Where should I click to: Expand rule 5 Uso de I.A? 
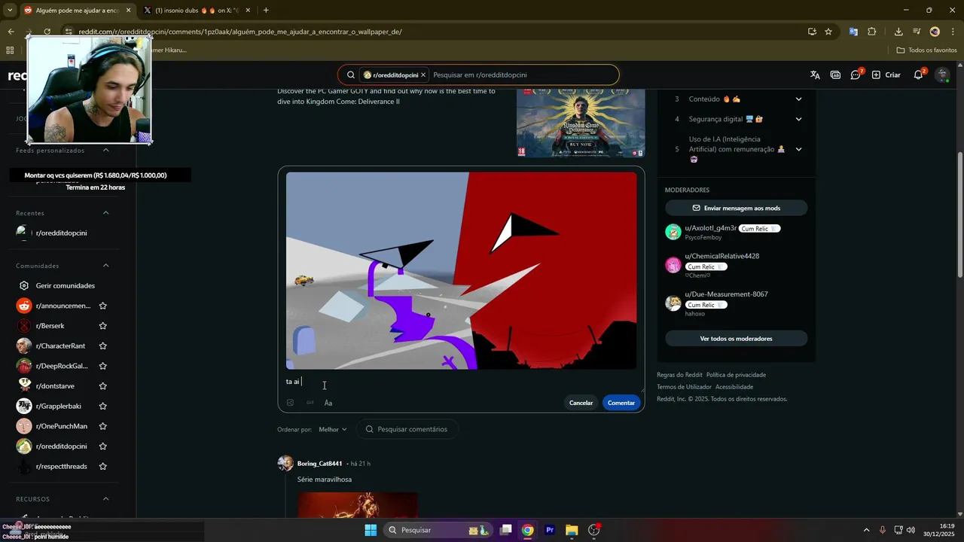[798, 149]
